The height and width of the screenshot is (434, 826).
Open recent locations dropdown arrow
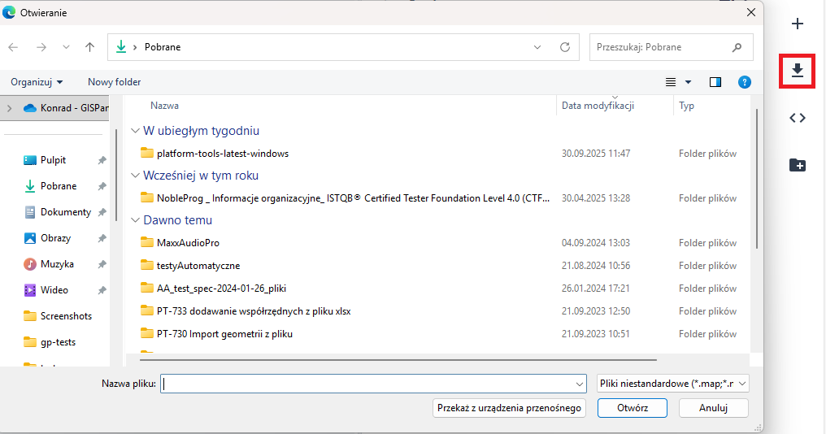click(66, 47)
